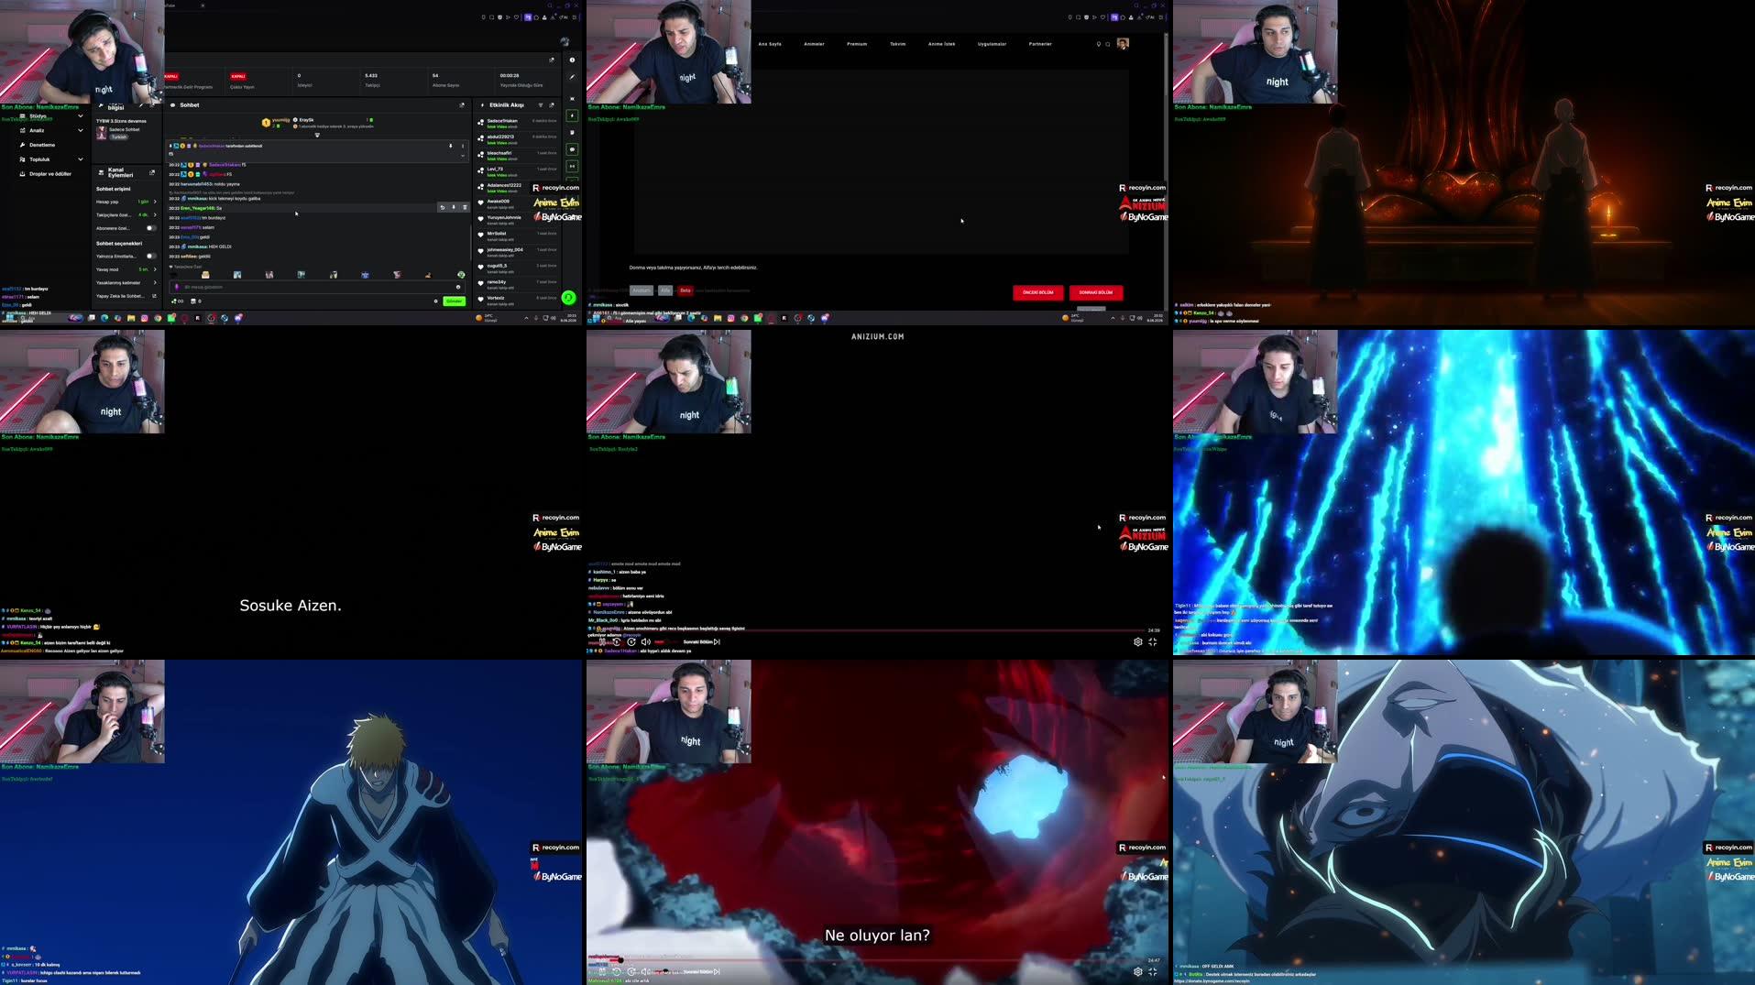The image size is (1755, 985).
Task: Click the red ÖNCEKİ BÖLÜM button
Action: pyautogui.click(x=1037, y=292)
